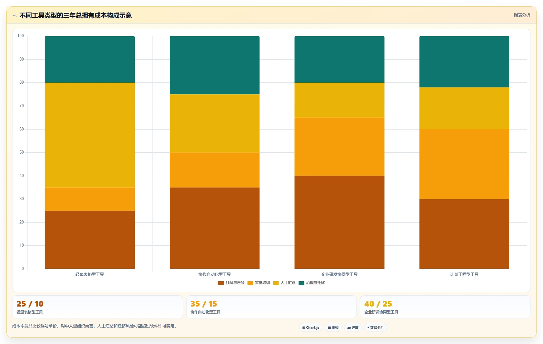543x344 pixels.
Task: Click the yellow segment of the 轻量表格型工具 bar
Action: click(90, 135)
